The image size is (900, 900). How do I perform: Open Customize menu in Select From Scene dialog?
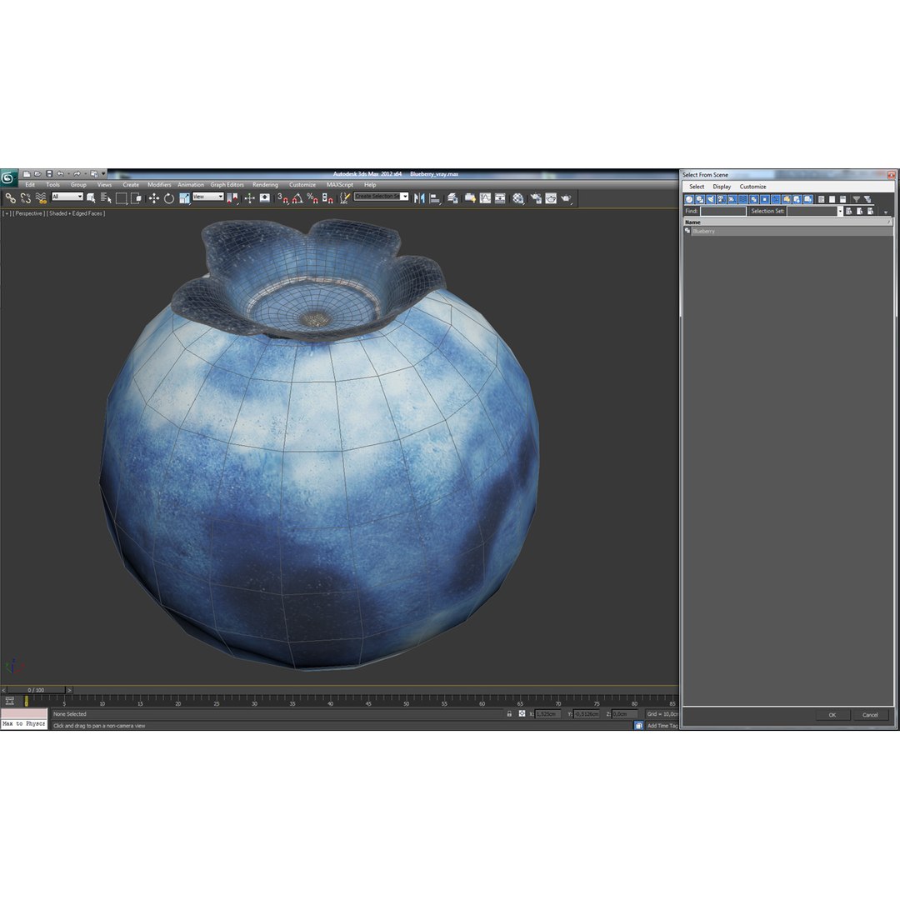pos(752,187)
